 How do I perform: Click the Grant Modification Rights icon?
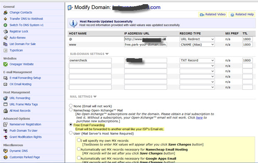pyautogui.click(x=5, y=137)
